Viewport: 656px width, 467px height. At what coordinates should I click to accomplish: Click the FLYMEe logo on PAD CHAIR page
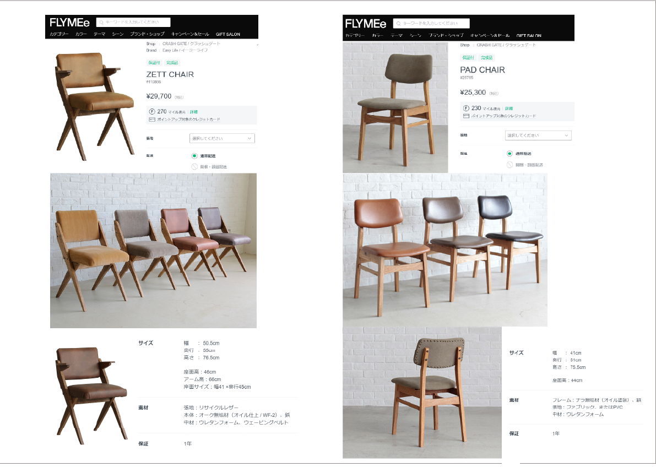pos(365,24)
